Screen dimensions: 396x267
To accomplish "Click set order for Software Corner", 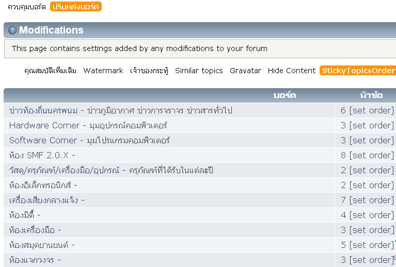I will tap(371, 140).
